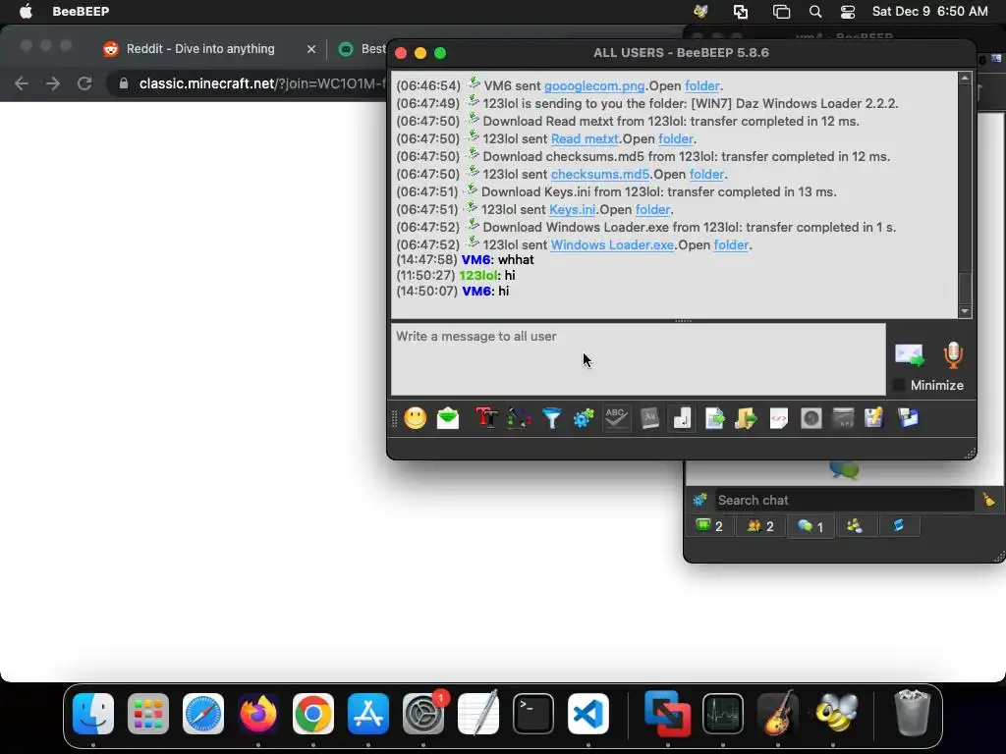Image resolution: width=1006 pixels, height=754 pixels.
Task: Open the font color picker icon
Action: [519, 418]
